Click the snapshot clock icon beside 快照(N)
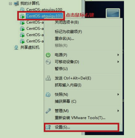Viewport: 135px width, 138px height. 48,95
